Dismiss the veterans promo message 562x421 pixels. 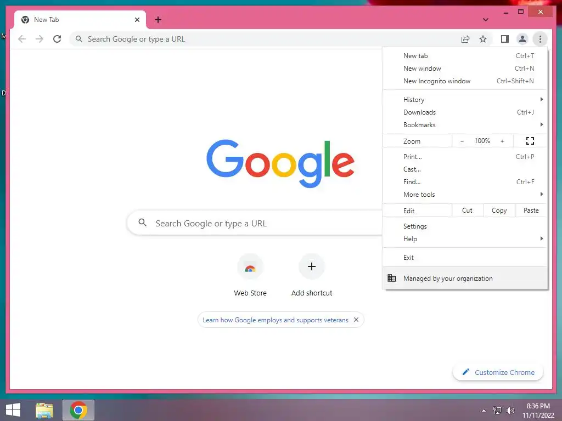356,320
